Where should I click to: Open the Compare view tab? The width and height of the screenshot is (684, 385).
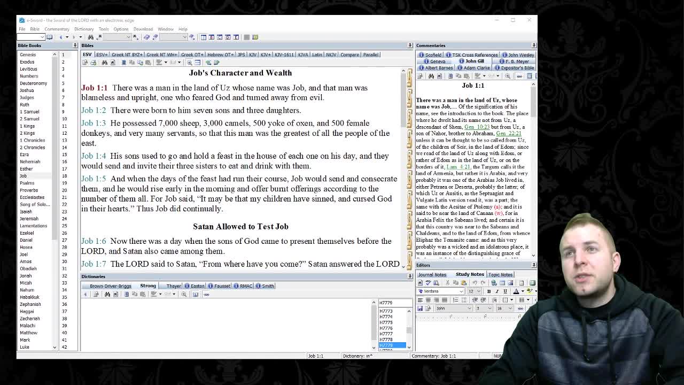coord(349,55)
